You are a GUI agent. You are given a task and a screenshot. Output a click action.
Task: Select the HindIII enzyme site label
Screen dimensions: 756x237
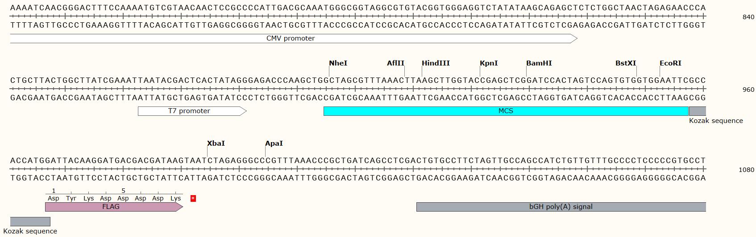(436, 63)
